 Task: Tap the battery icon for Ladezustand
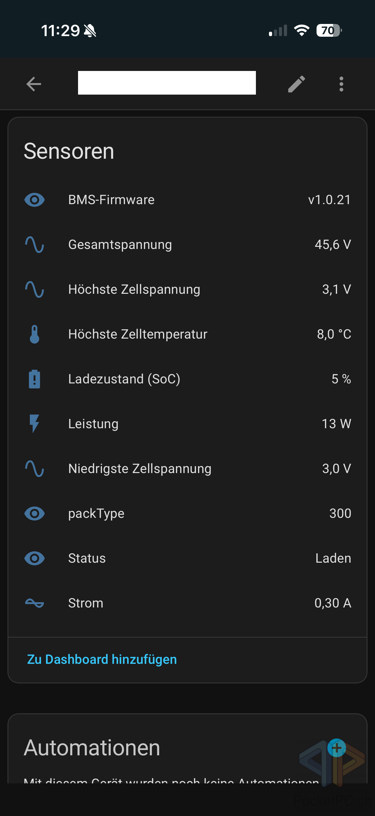pos(35,379)
